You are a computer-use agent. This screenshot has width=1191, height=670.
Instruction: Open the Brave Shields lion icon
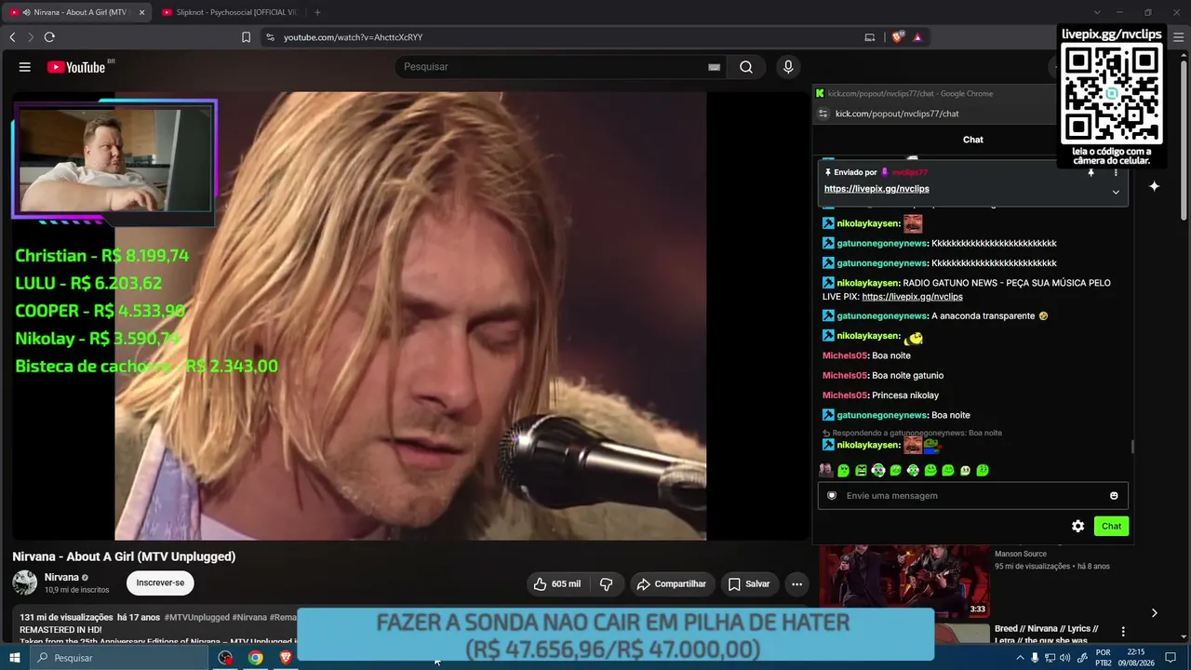tap(898, 37)
